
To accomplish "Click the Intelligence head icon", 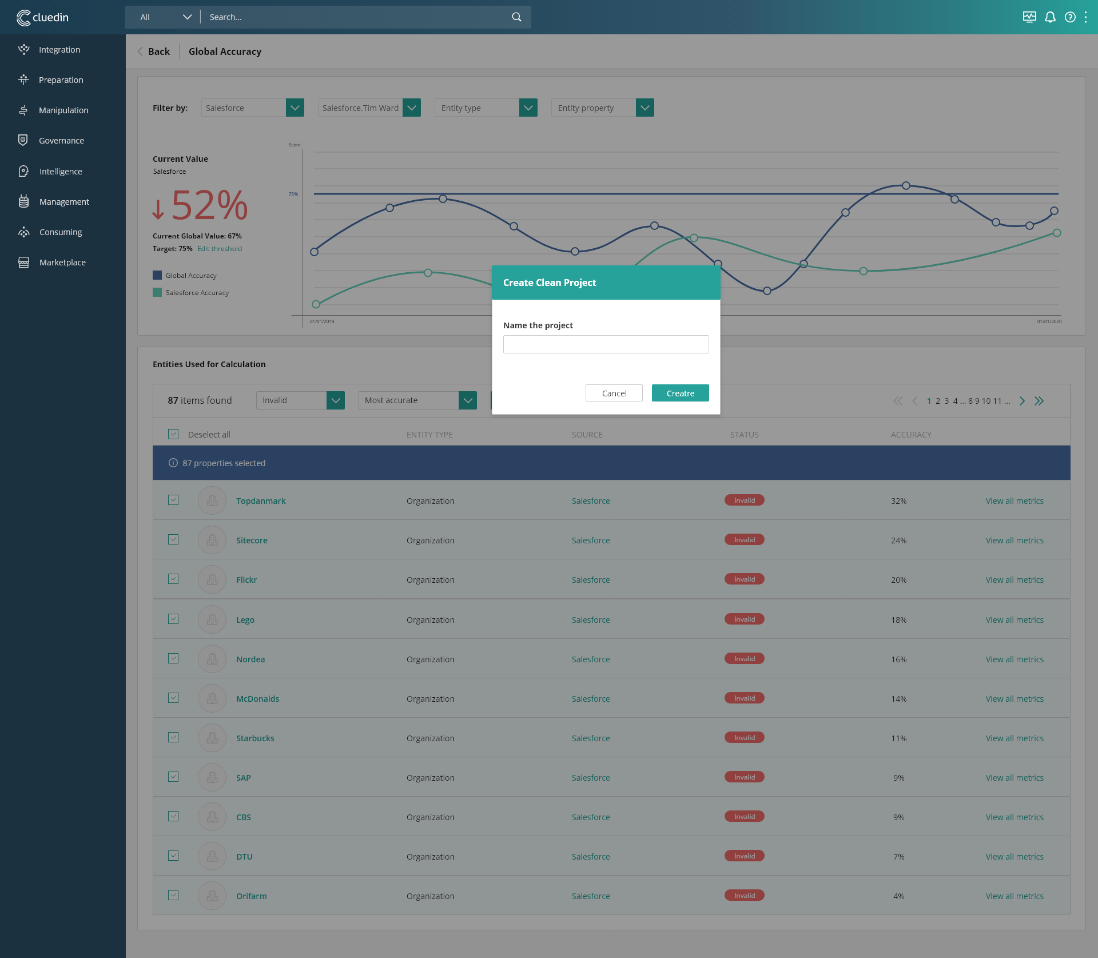I will 23,171.
